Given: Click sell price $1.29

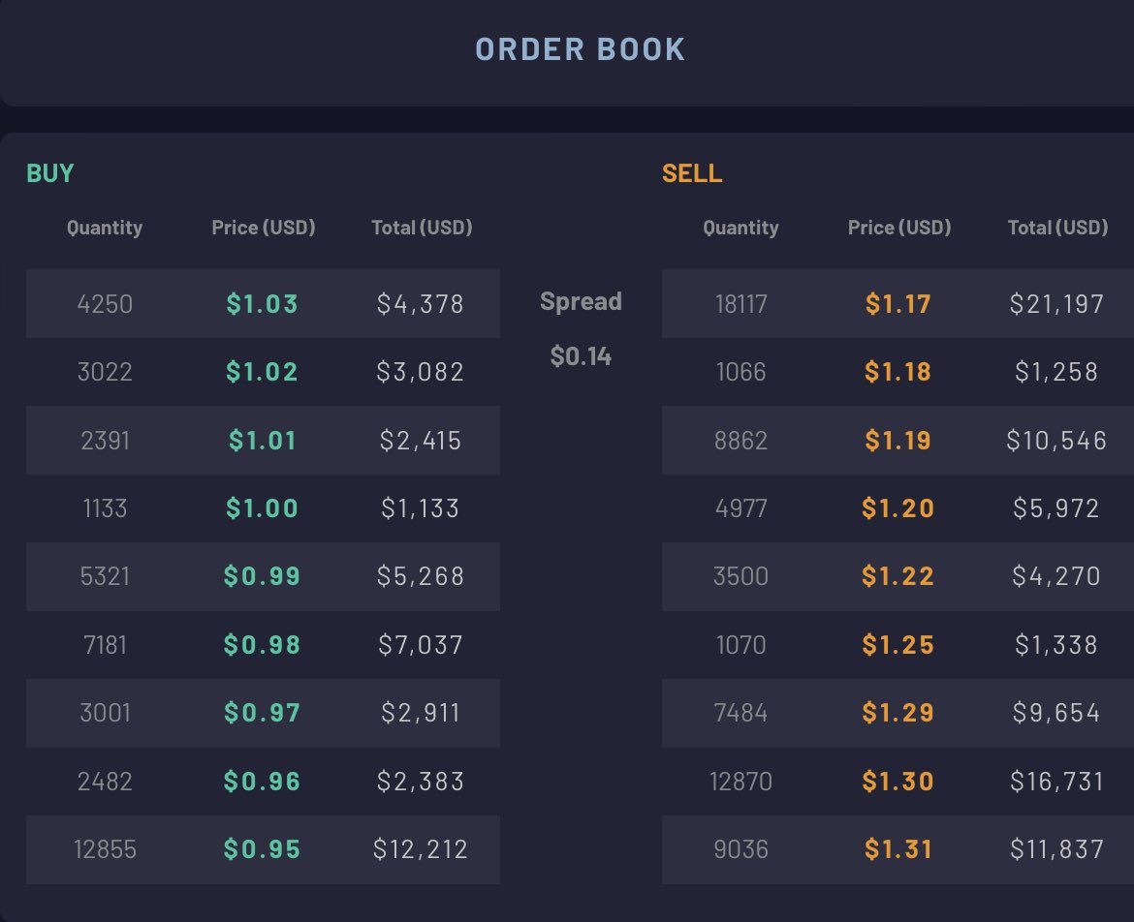Looking at the screenshot, I should point(898,713).
